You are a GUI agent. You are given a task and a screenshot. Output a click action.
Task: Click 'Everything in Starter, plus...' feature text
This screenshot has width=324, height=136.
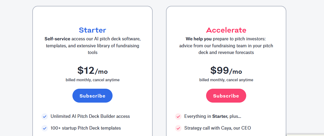tap(213, 116)
